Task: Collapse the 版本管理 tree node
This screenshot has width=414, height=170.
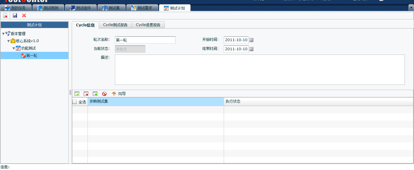Action: tap(3, 34)
